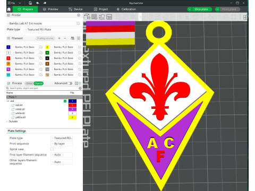Switch process view to Objects

[38, 83]
